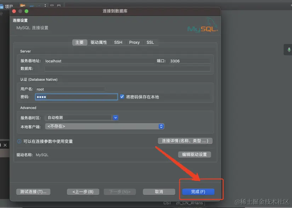This screenshot has height=208, width=292.
Task: Click the 服务器地址: label
Action: tap(30, 61)
